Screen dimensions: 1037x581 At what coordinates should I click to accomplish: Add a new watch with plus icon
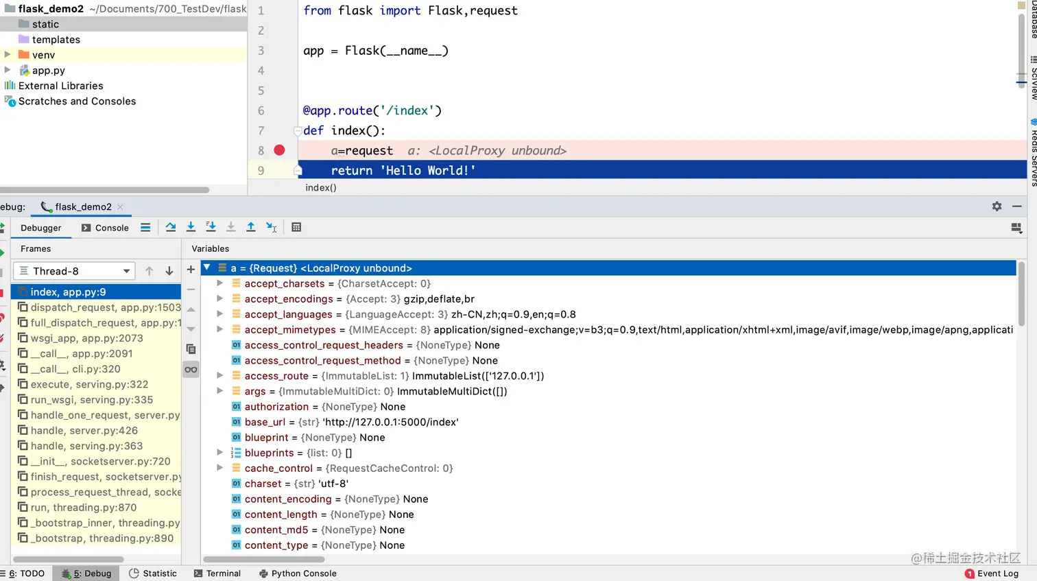click(x=191, y=270)
